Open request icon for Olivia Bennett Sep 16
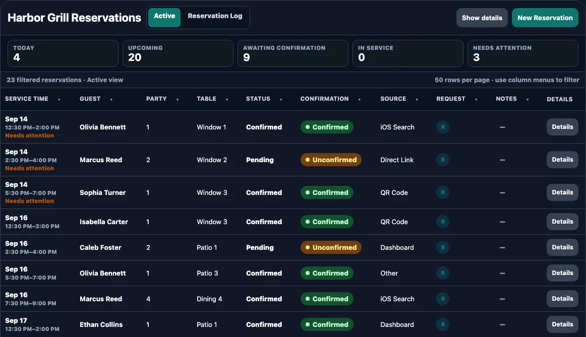Image resolution: width=586 pixels, height=337 pixels. coord(442,273)
